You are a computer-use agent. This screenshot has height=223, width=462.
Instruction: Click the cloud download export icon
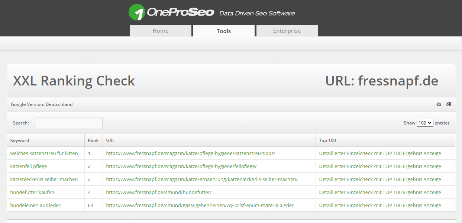(439, 104)
